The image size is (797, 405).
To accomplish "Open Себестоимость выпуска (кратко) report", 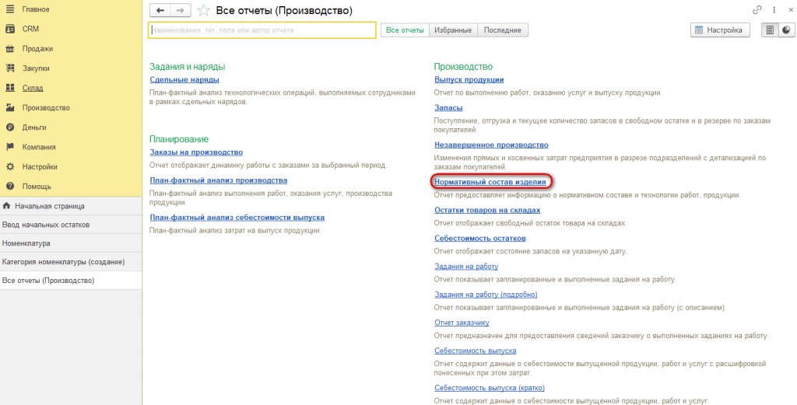I will tap(490, 388).
